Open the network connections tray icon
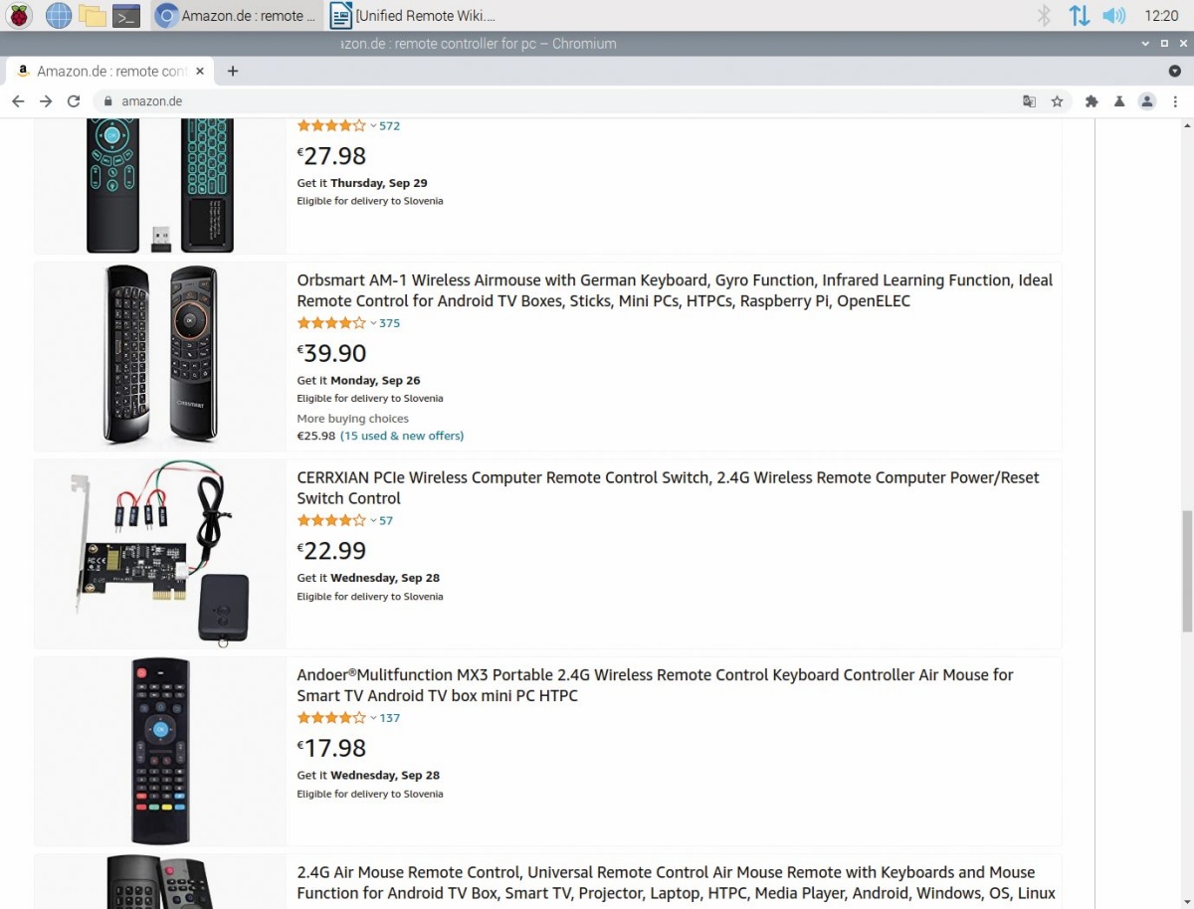 tap(1080, 15)
